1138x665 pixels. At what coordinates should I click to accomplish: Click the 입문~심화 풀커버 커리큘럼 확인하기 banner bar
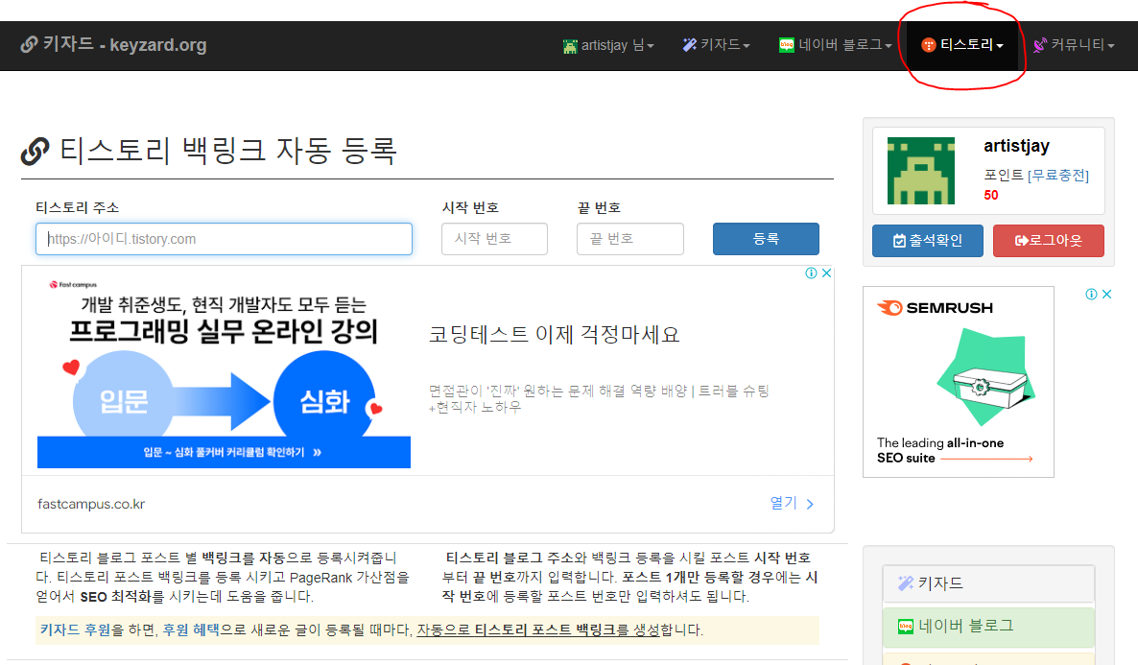tap(225, 452)
